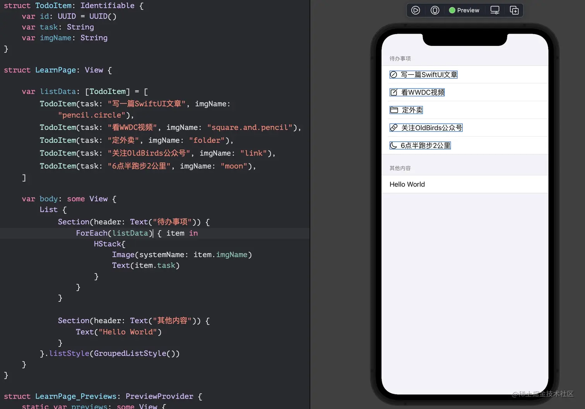585x409 pixels.
Task: Click the .listStyle(GroupedListStyle()) modifier line
Action: point(110,353)
